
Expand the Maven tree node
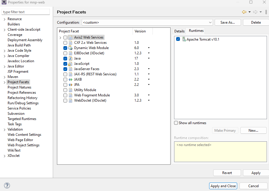point(4,77)
